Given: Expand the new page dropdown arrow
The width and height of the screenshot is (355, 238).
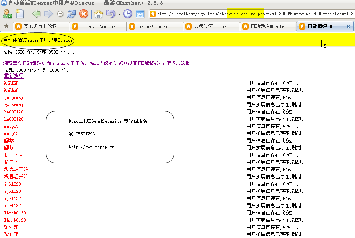Looking at the screenshot, I should (x=28, y=14).
